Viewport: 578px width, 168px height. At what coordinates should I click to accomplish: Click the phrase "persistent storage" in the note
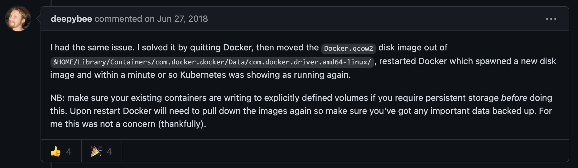[x=462, y=98]
